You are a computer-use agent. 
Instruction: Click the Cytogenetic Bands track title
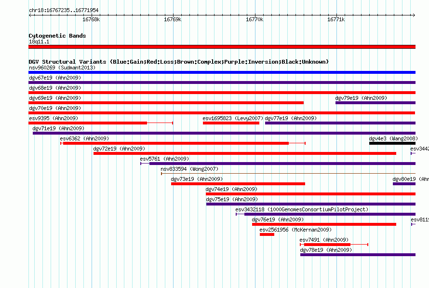point(57,36)
